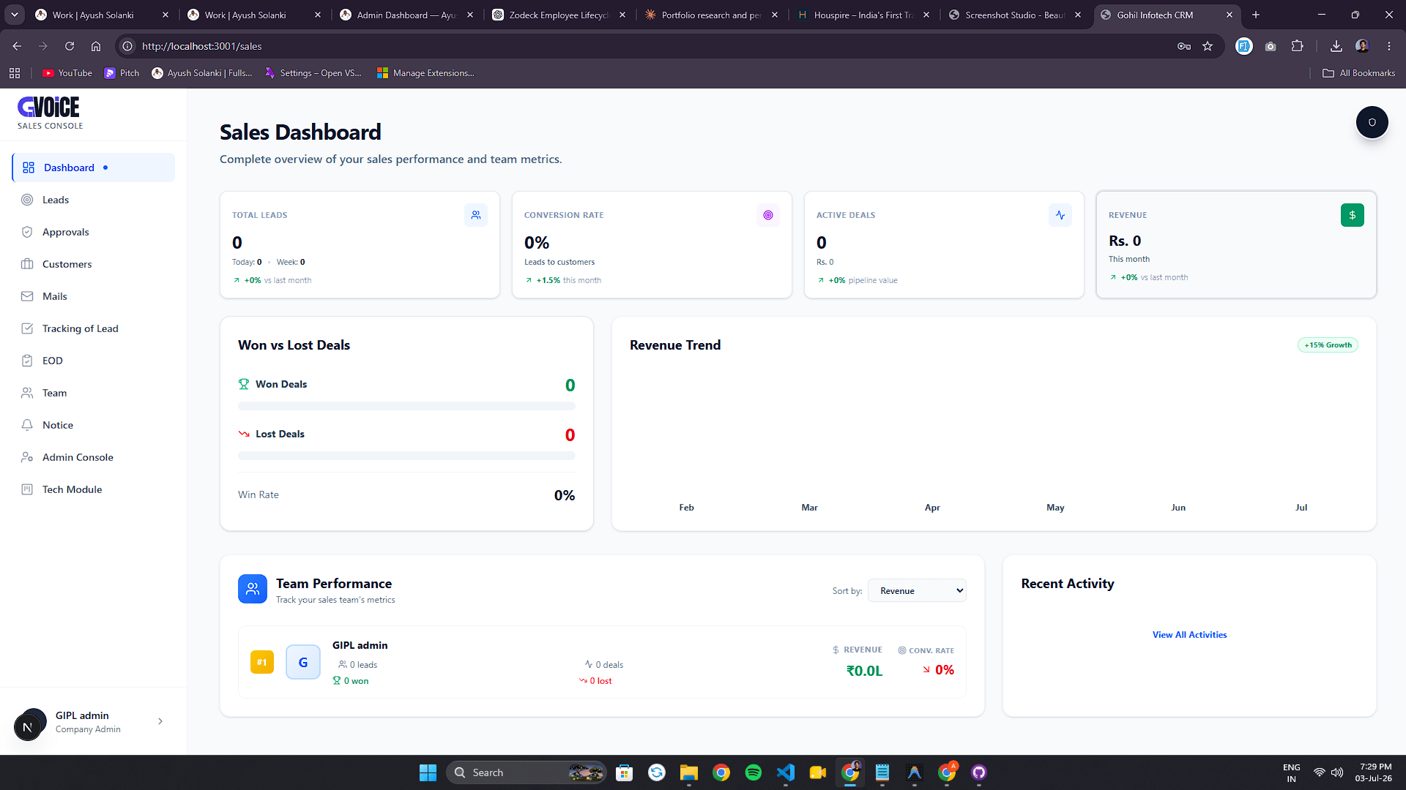
Task: Click the GIPL admin name in Team Performance
Action: pos(360,645)
